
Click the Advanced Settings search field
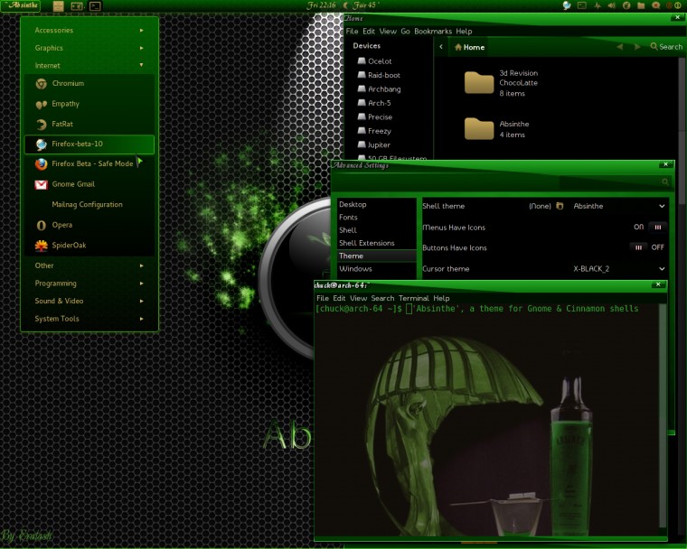pos(616,181)
